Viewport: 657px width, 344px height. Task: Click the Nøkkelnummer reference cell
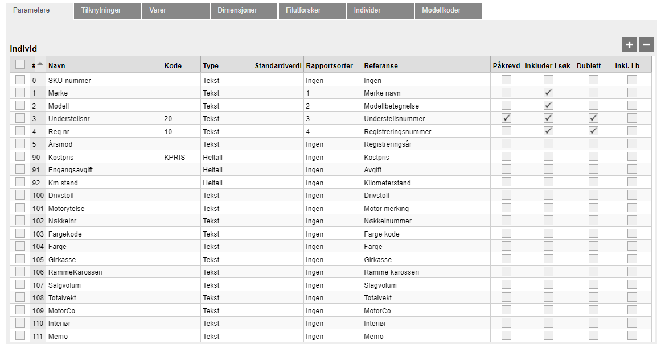click(x=426, y=221)
